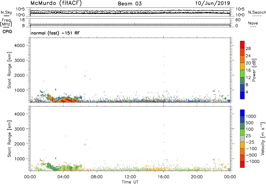The image size is (266, 184).
Task: Click the Time UT axis title
Action: click(130, 182)
